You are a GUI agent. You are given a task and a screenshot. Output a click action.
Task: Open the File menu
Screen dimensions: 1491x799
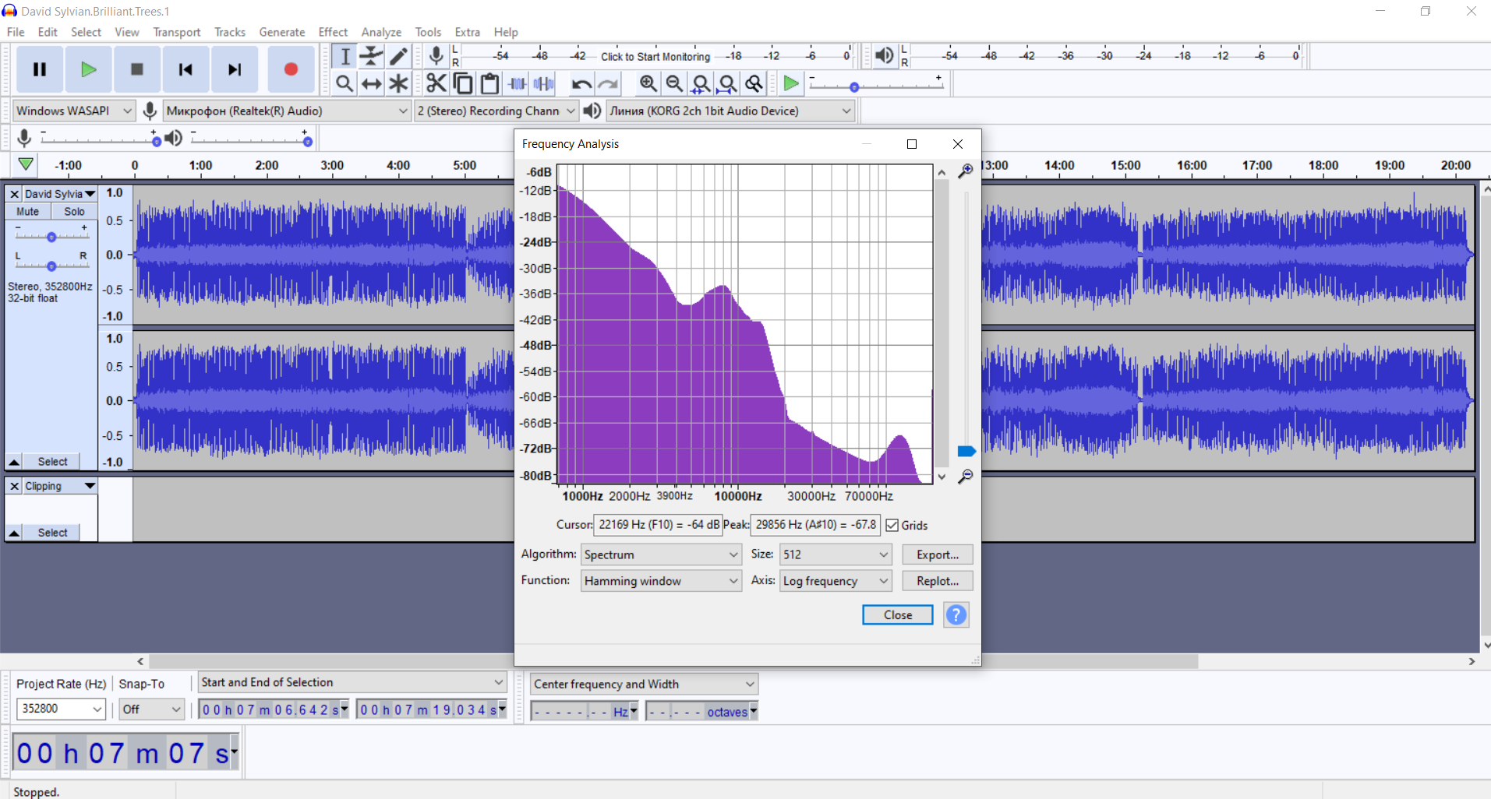(16, 32)
